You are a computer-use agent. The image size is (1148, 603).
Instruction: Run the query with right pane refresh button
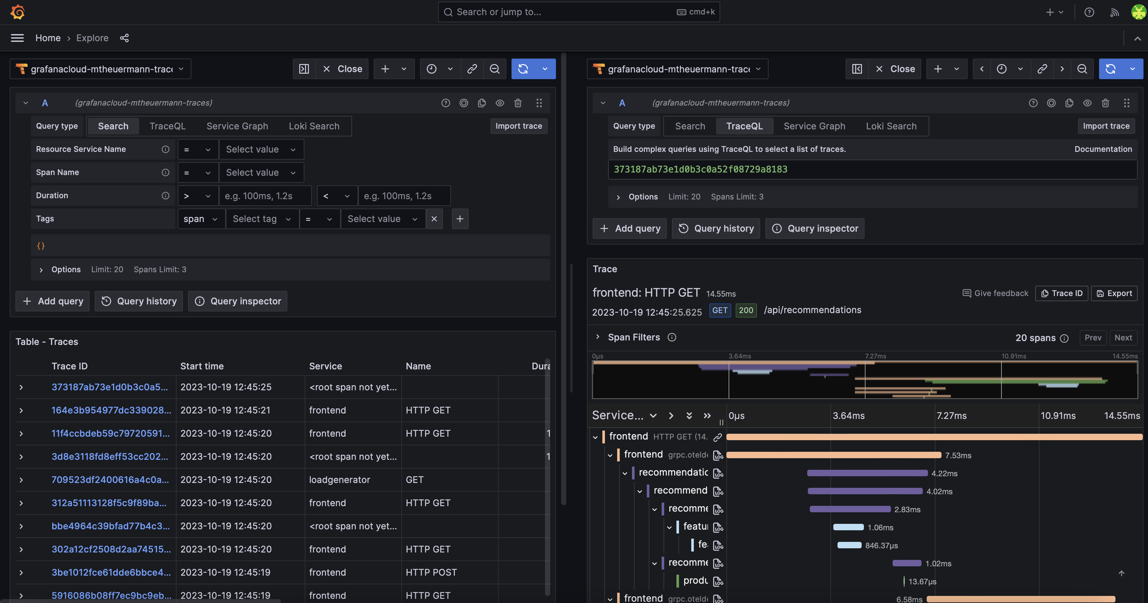[x=1110, y=69]
